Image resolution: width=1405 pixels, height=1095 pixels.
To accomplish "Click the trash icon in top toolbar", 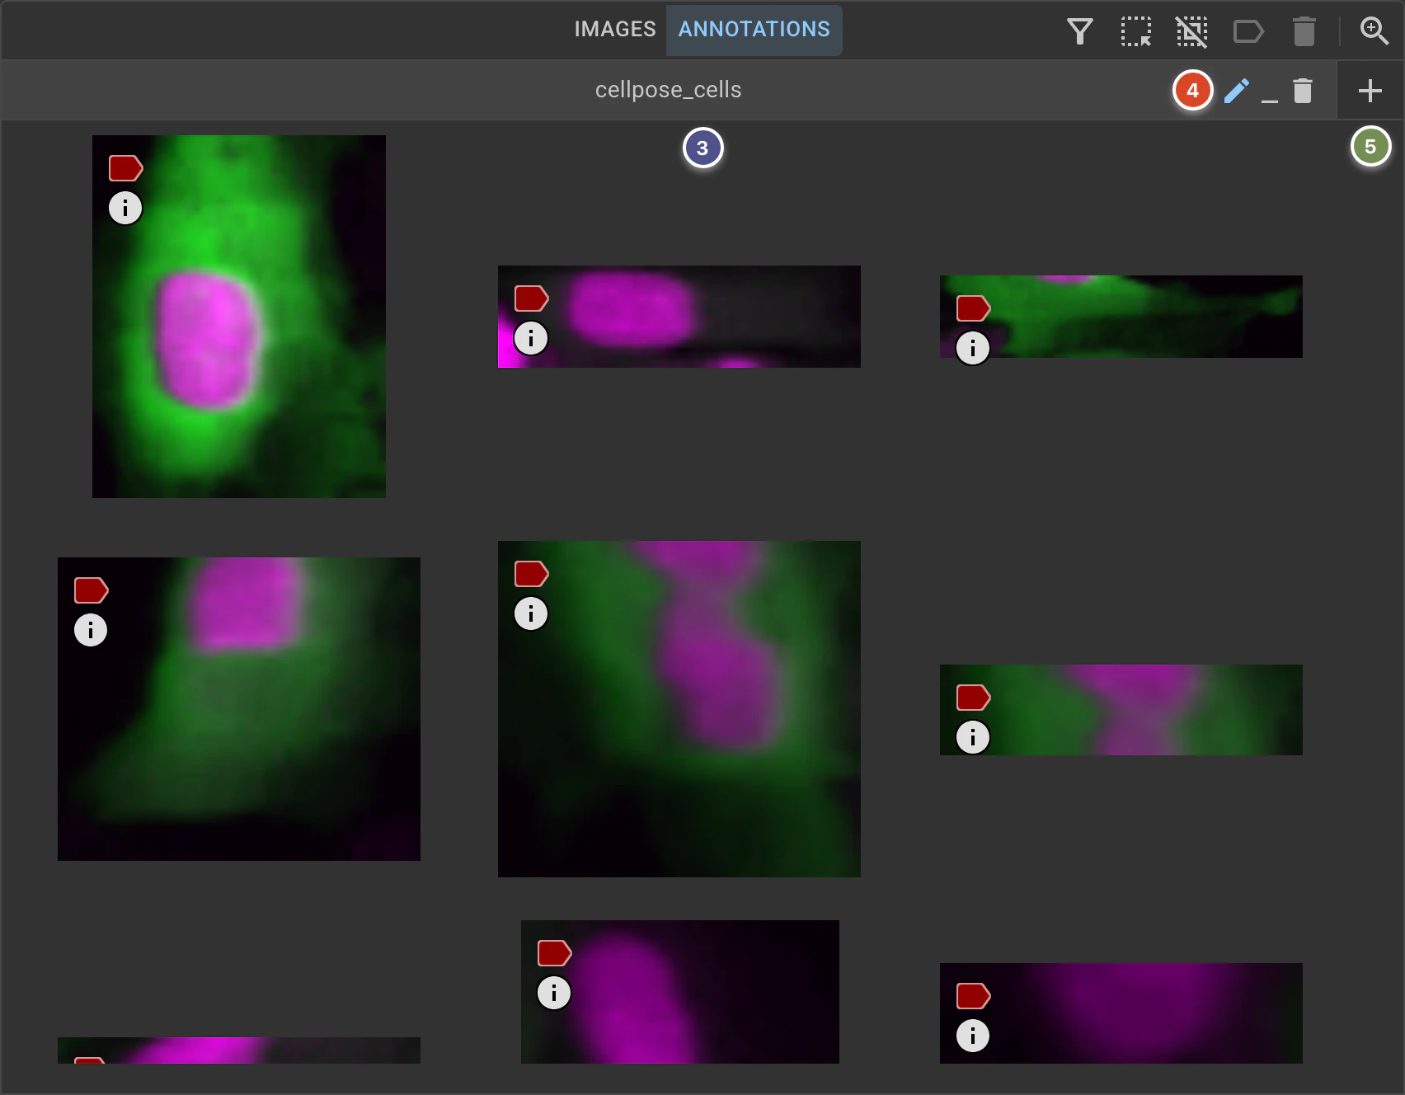I will [1304, 31].
